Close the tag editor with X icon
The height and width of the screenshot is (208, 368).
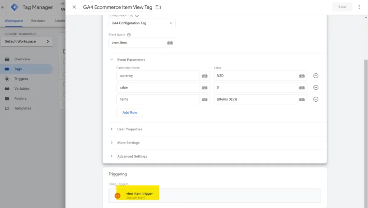tap(74, 7)
